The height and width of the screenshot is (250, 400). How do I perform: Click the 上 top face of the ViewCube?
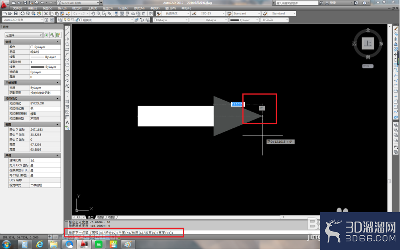(368, 43)
